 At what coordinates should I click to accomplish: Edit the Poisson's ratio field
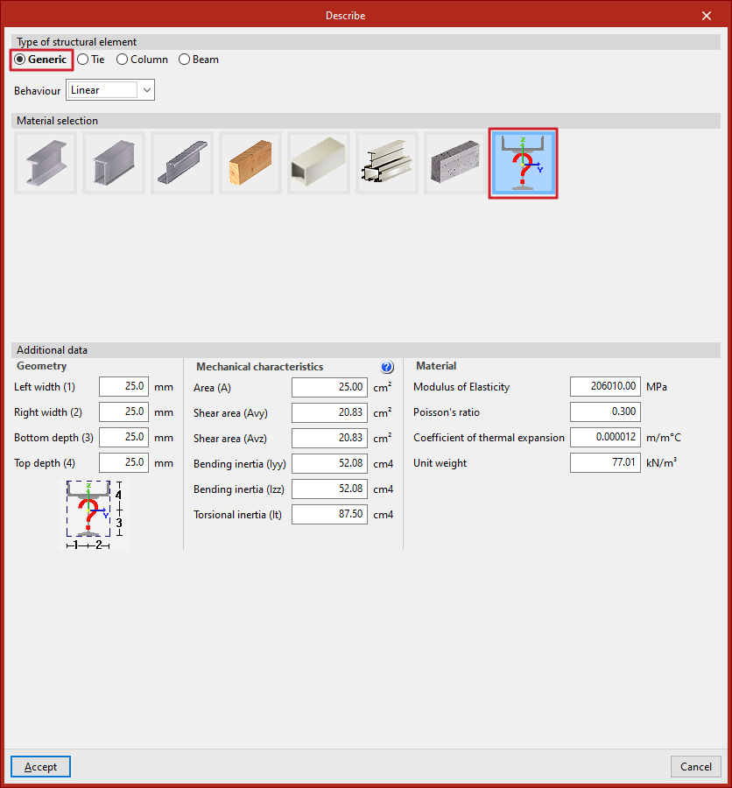click(x=605, y=412)
